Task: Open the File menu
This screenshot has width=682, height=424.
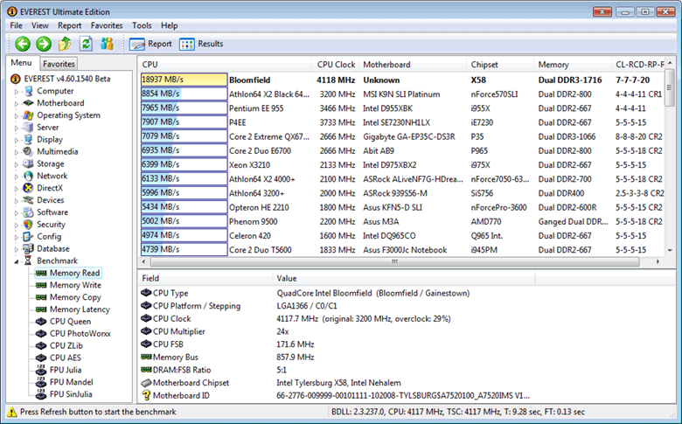Action: coord(16,25)
